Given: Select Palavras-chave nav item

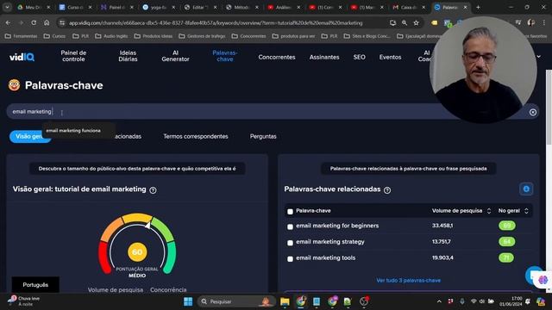Looking at the screenshot, I should [225, 56].
